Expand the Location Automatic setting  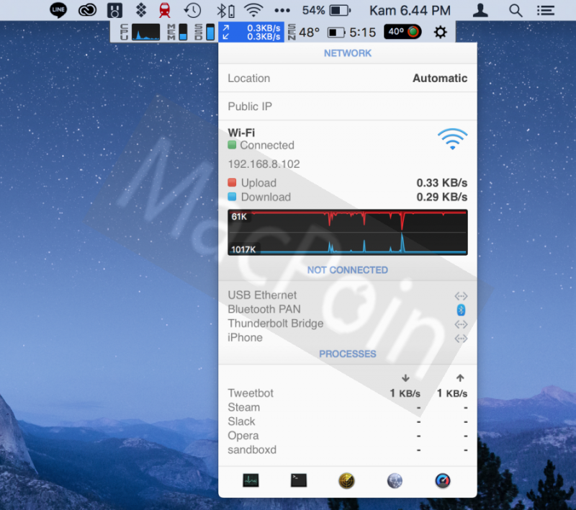pos(347,79)
